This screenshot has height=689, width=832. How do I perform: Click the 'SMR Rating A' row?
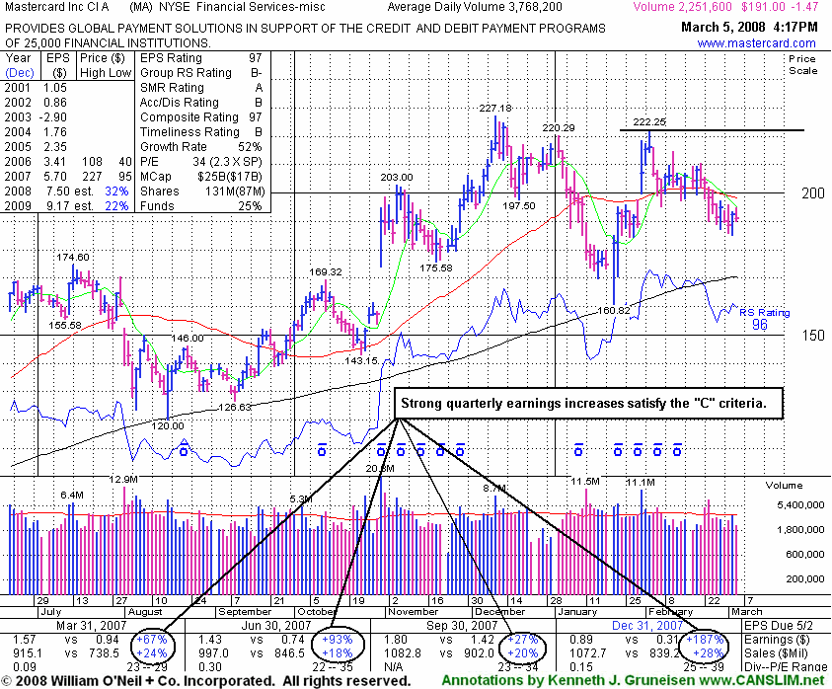coord(201,88)
